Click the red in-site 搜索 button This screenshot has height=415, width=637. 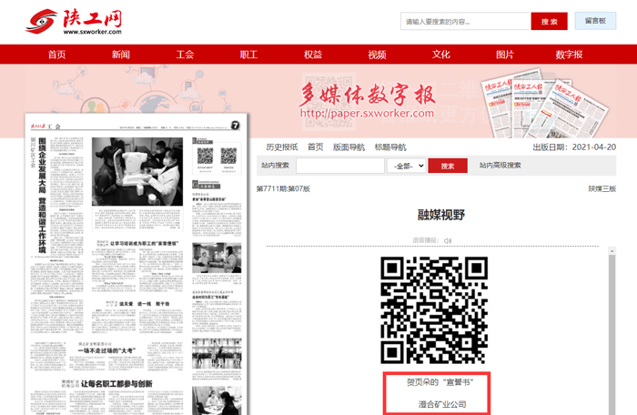(448, 166)
